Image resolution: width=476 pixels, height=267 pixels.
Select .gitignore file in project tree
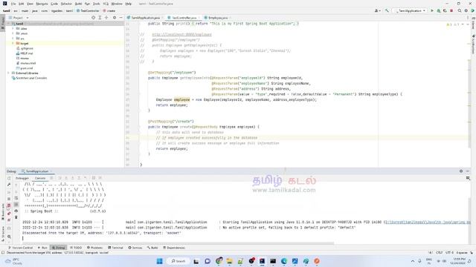(x=25, y=48)
